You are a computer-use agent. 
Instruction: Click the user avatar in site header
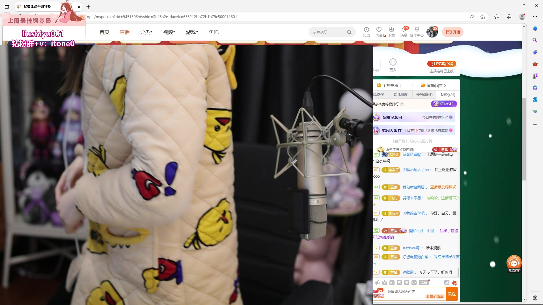(432, 32)
